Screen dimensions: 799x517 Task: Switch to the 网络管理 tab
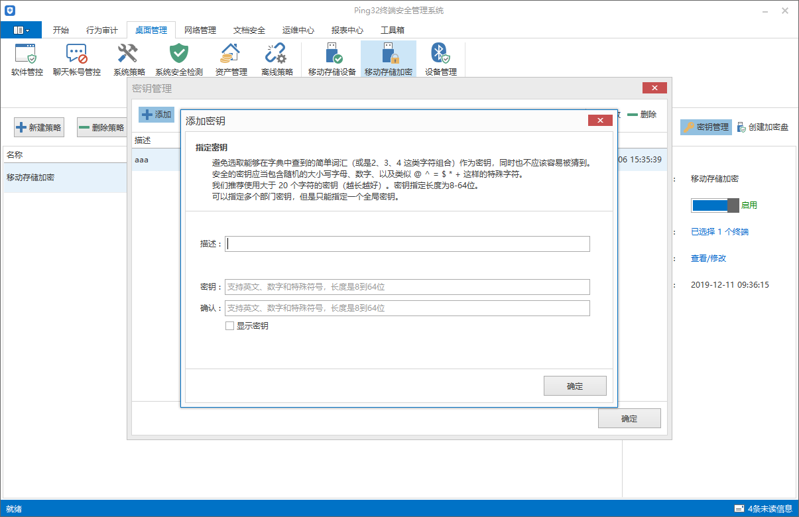pyautogui.click(x=200, y=30)
